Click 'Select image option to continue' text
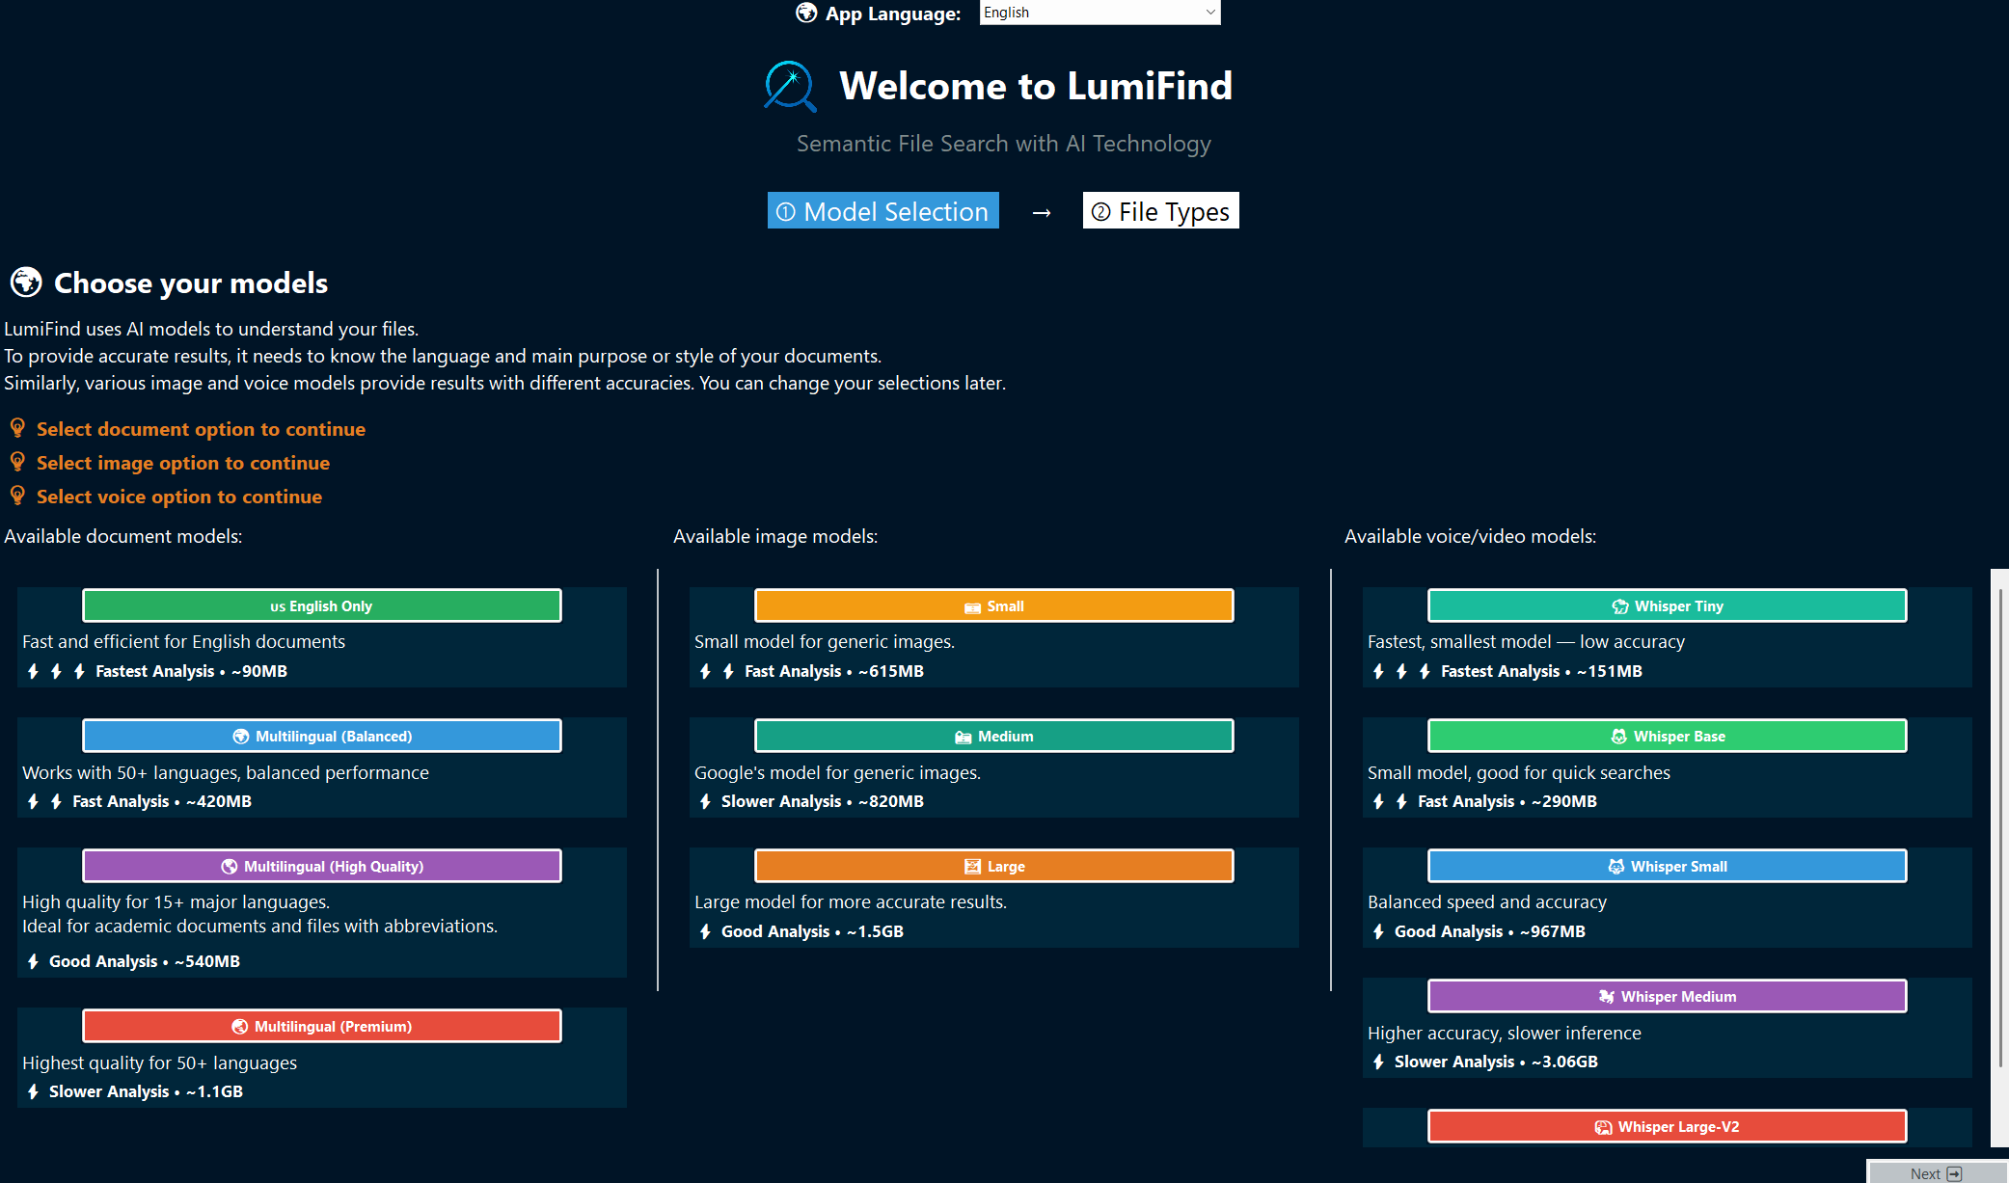This screenshot has height=1183, width=2009. click(183, 463)
